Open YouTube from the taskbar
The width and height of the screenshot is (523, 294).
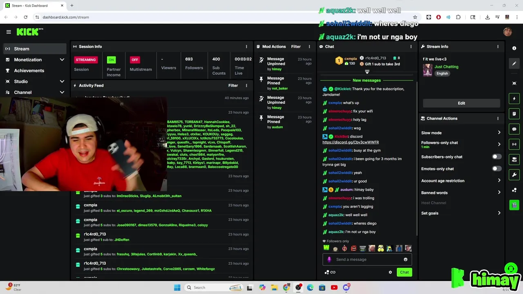pos(334,287)
